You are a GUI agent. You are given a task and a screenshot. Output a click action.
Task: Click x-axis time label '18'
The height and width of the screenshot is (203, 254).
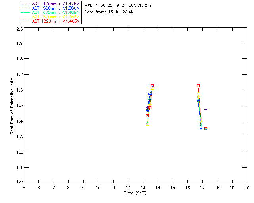coord(217,188)
